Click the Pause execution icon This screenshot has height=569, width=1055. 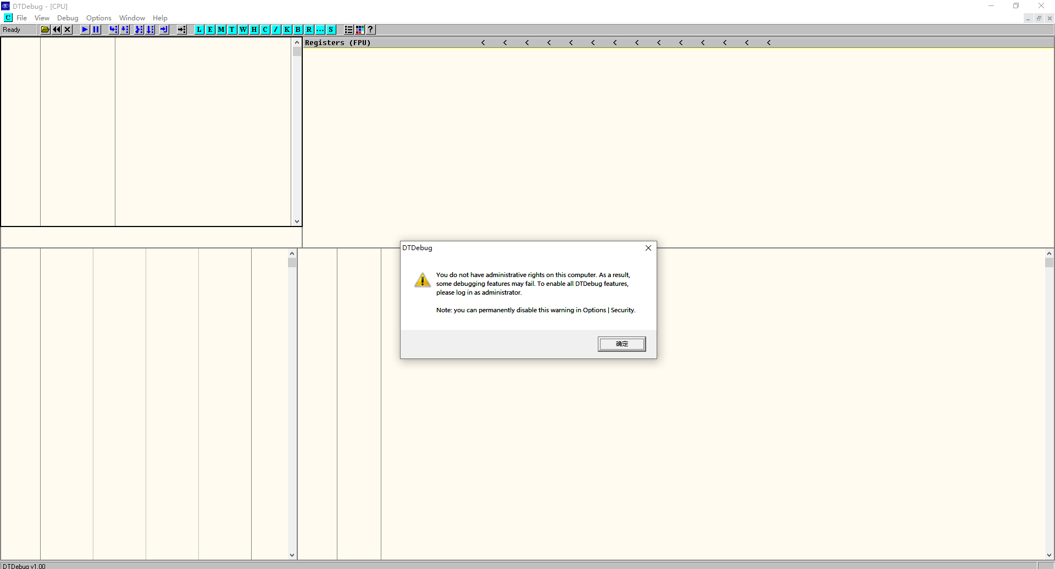96,30
